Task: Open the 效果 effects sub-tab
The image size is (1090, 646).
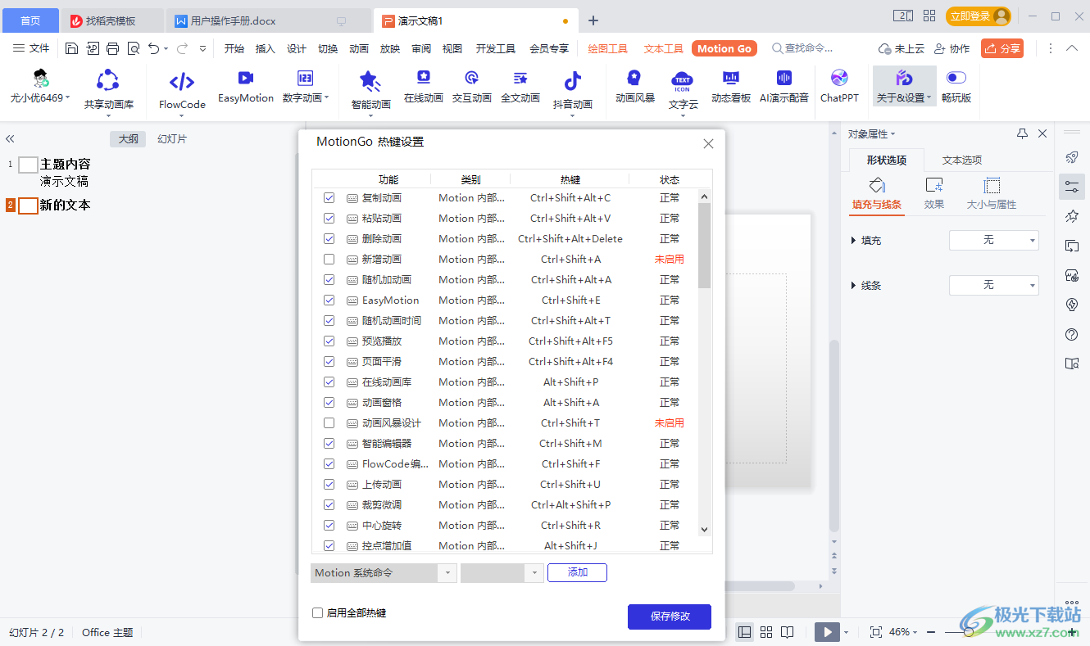Action: (934, 194)
